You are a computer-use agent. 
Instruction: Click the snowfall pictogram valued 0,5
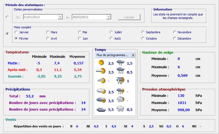point(120,109)
